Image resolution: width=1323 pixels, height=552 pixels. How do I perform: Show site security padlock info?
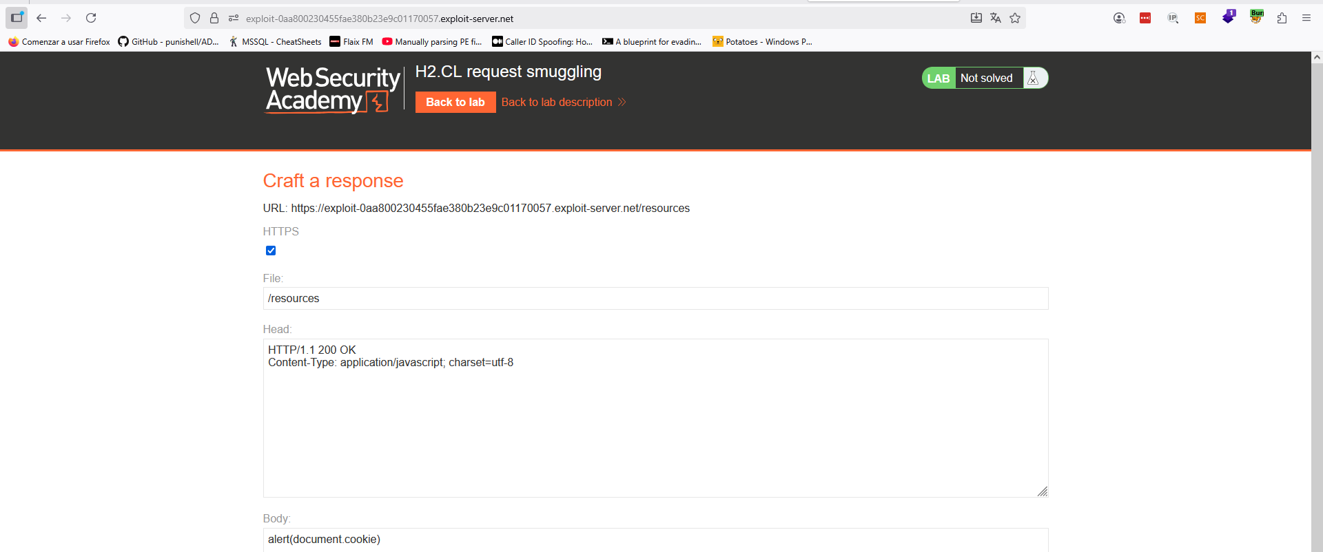214,19
